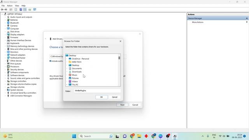Image resolution: width=249 pixels, height=140 pixels.
Task: Click the Bluetooth icon in device tree
Action: (x=8, y=23)
